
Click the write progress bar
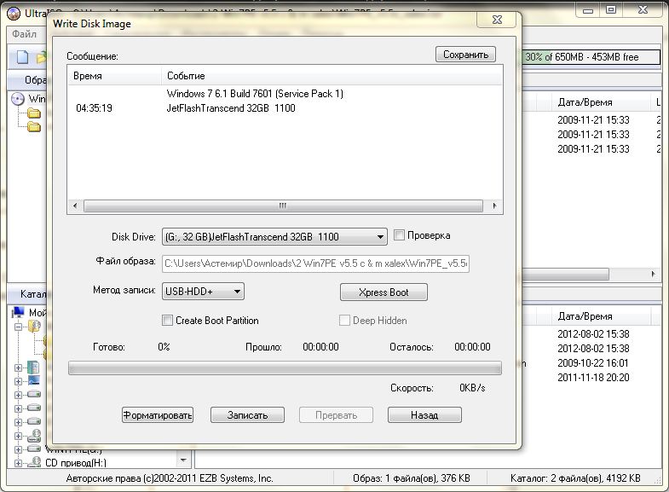285,368
